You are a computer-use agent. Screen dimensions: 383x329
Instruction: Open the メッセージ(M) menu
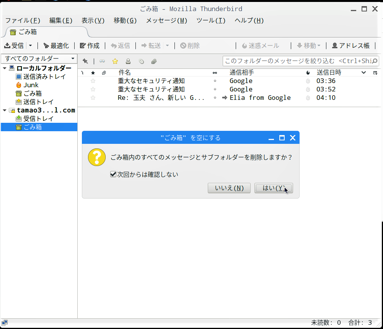[166, 21]
